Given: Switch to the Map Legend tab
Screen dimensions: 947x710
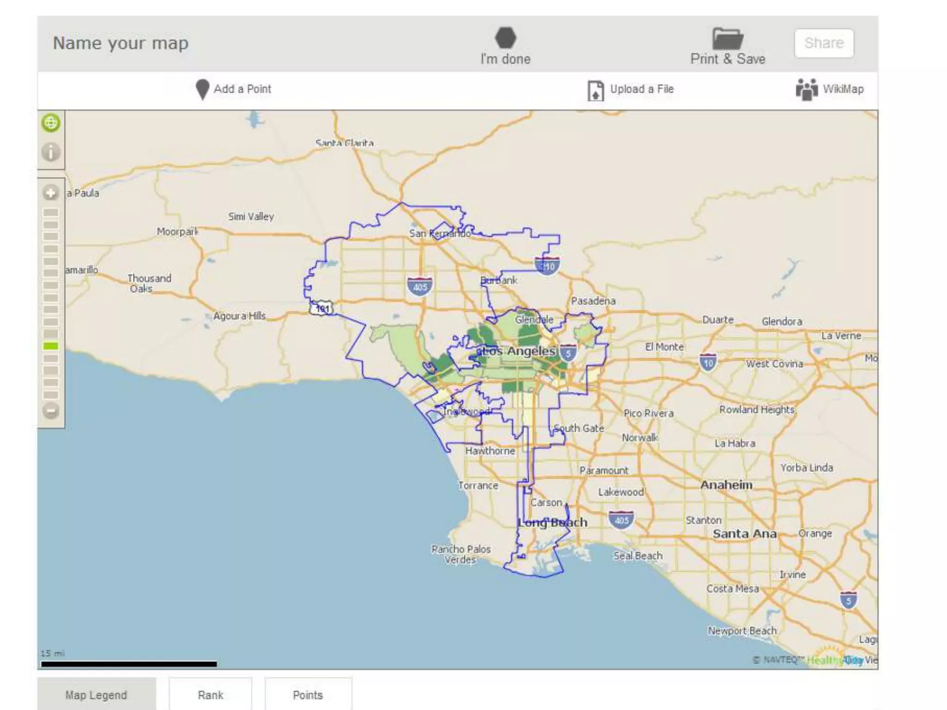Looking at the screenshot, I should tap(96, 695).
